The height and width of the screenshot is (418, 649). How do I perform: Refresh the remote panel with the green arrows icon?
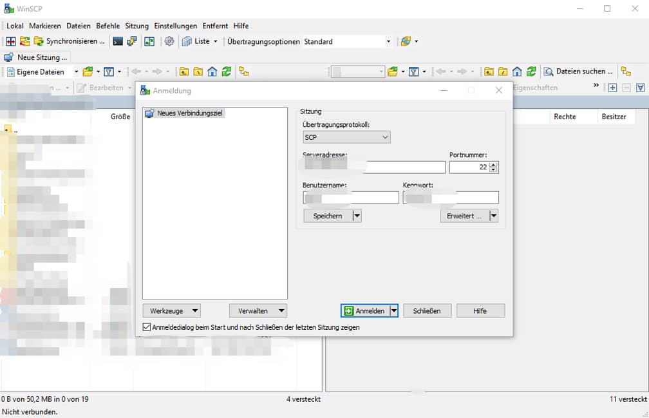(x=531, y=71)
